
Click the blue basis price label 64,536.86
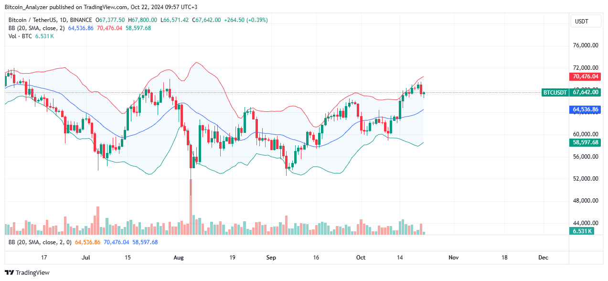[x=586, y=109]
